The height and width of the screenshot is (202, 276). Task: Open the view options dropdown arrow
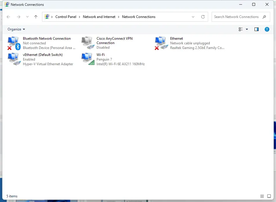pos(247,29)
